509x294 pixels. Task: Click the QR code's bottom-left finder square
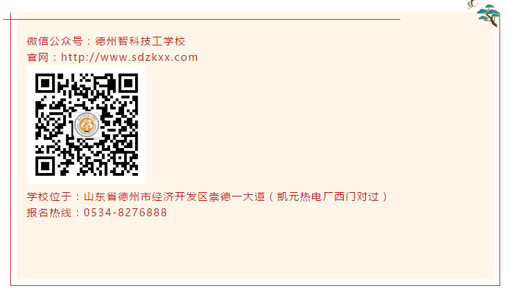pyautogui.click(x=45, y=166)
